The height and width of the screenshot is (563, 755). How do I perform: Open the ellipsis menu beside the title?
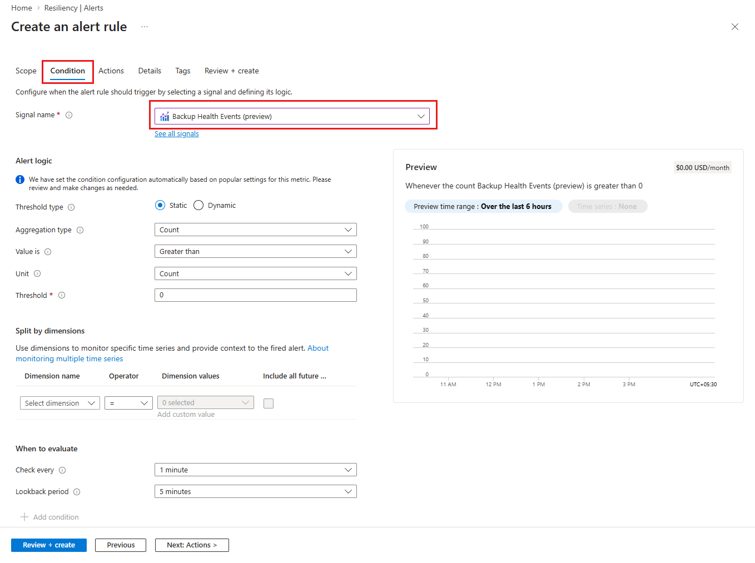(x=145, y=27)
